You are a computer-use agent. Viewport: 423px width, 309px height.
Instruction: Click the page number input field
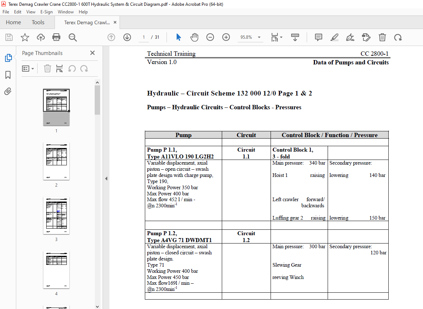pos(144,37)
